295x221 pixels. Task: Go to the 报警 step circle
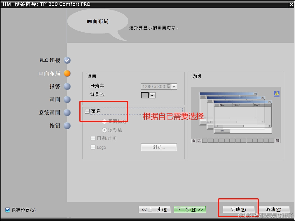point(67,86)
